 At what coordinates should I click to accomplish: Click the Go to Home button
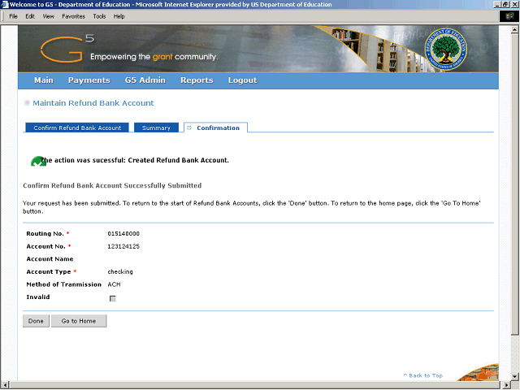click(x=79, y=321)
